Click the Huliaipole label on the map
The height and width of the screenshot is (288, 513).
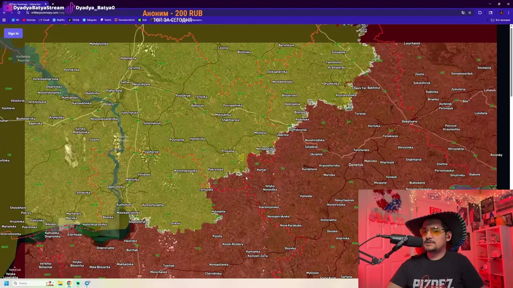coord(218,211)
